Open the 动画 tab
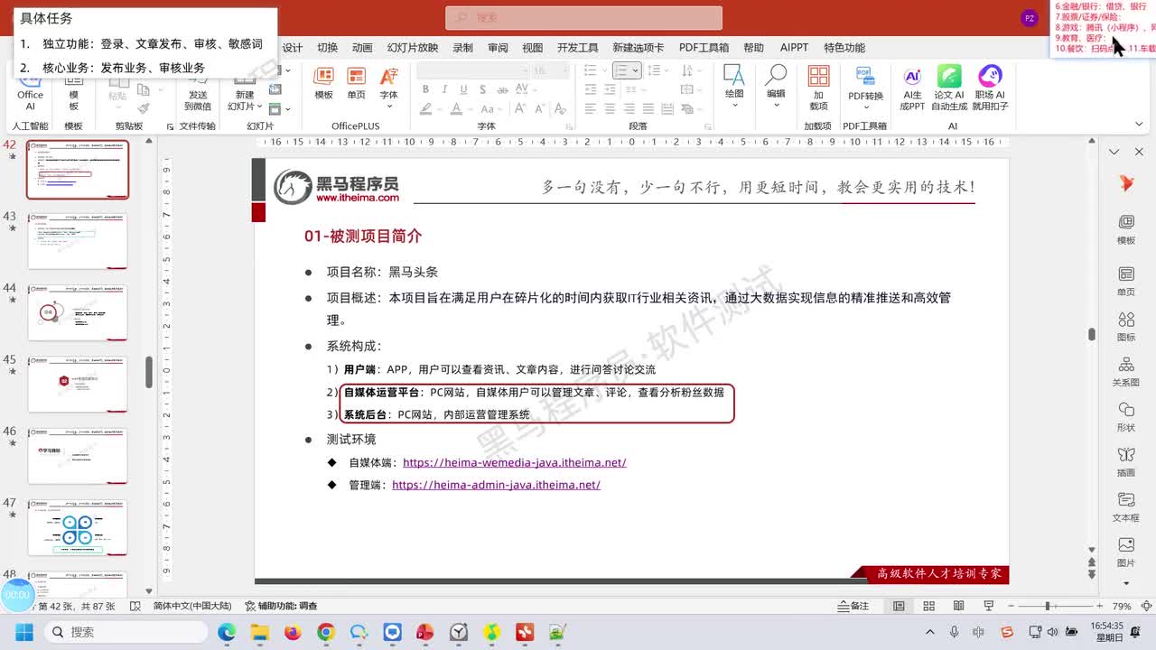 click(362, 48)
